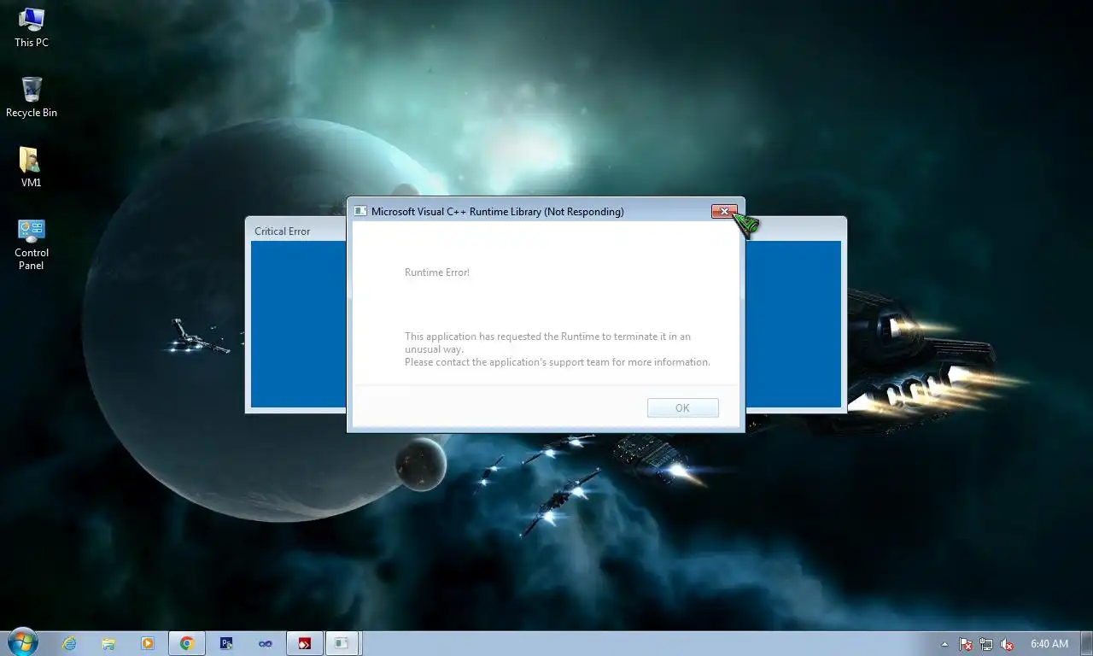The height and width of the screenshot is (656, 1093).
Task: Switch to the red application in taskbar
Action: tap(305, 643)
